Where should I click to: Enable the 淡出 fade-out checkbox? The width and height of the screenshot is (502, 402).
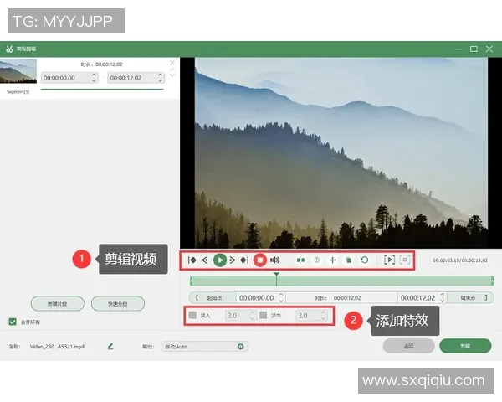(263, 316)
